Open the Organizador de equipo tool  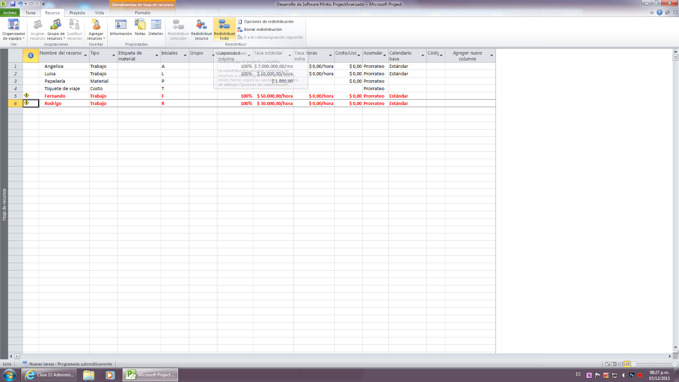(13, 30)
